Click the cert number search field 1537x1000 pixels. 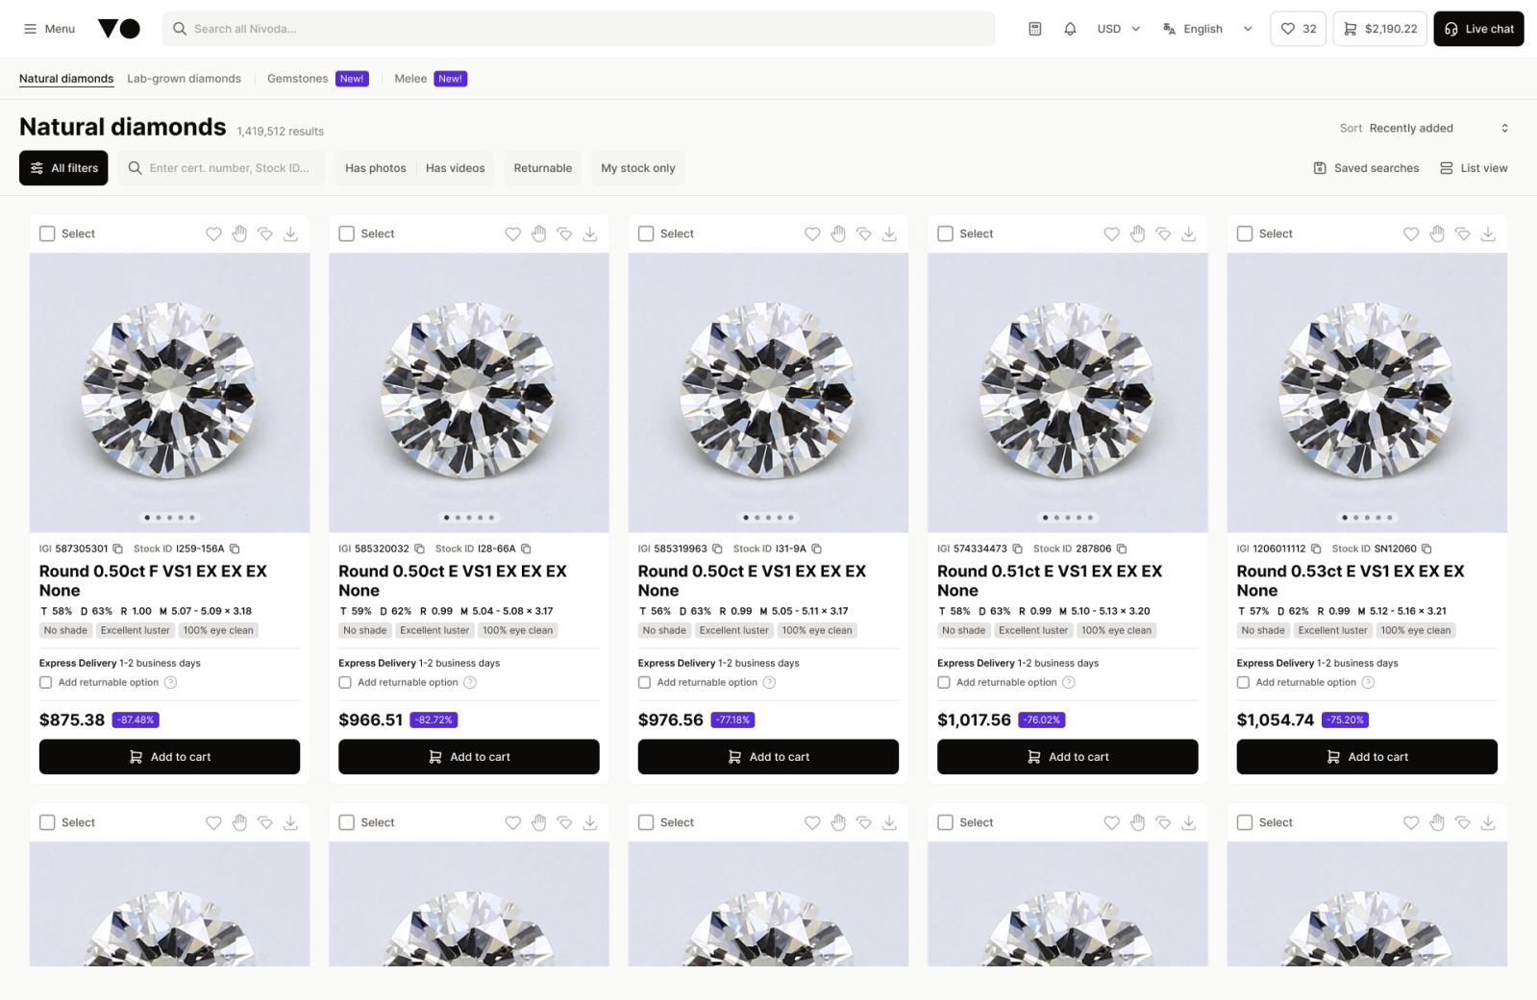tap(229, 168)
